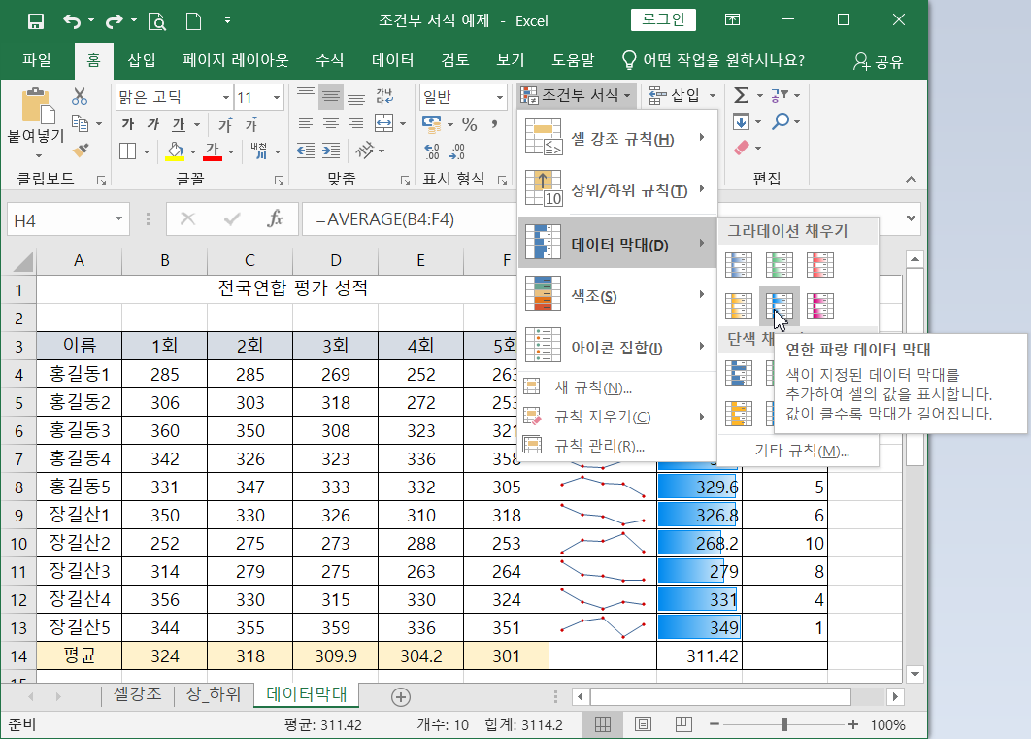Toggle underline formatting

(179, 124)
